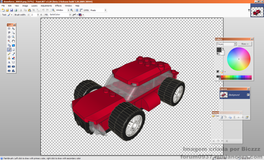Image resolution: width=264 pixels, height=160 pixels.
Task: Click the New image toolbar icon
Action: click(3, 10)
